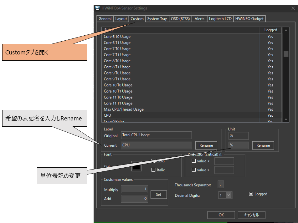
Task: Open the Layout tab
Action: 121,19
